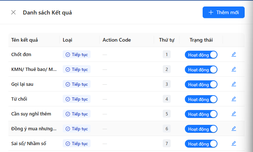Image resolution: width=253 pixels, height=152 pixels.
Task: Edit the Cần suy nghĩ thêm entry
Action: (234, 114)
